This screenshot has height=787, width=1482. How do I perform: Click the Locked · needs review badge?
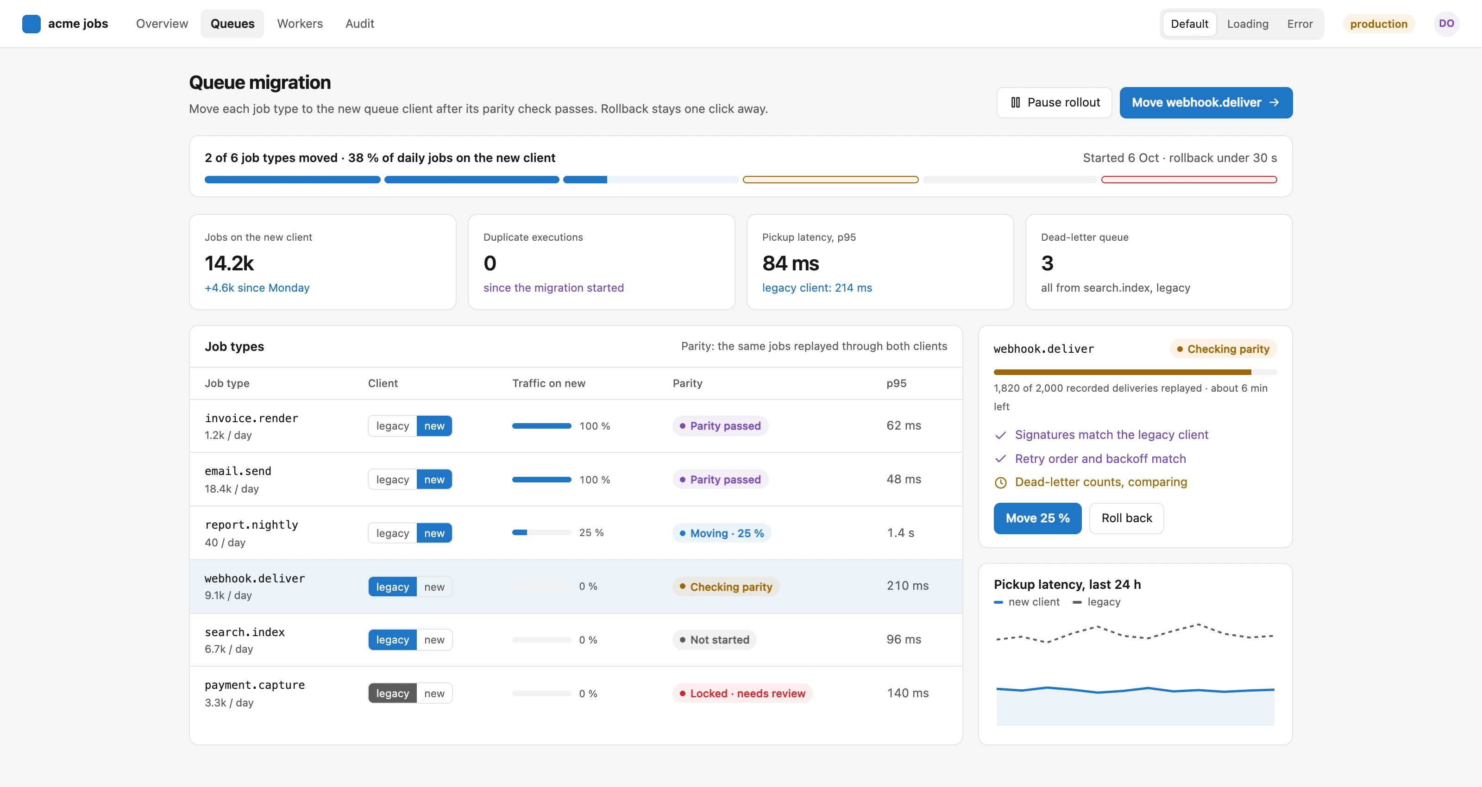tap(742, 693)
